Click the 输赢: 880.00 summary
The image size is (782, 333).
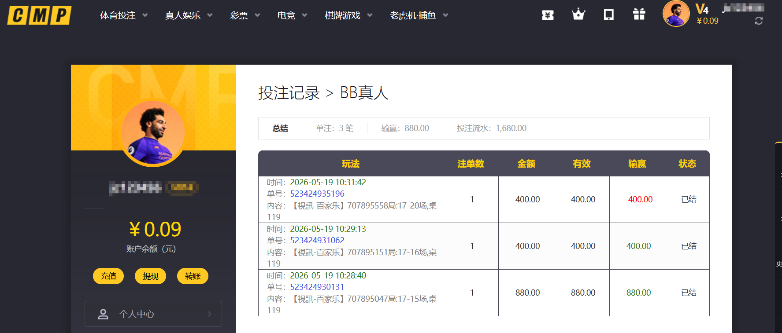coord(405,128)
